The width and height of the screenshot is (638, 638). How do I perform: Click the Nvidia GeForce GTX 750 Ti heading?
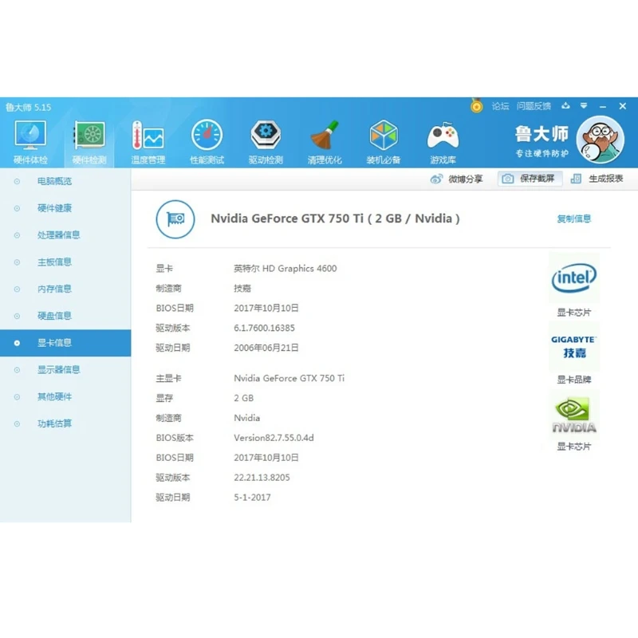tap(335, 219)
